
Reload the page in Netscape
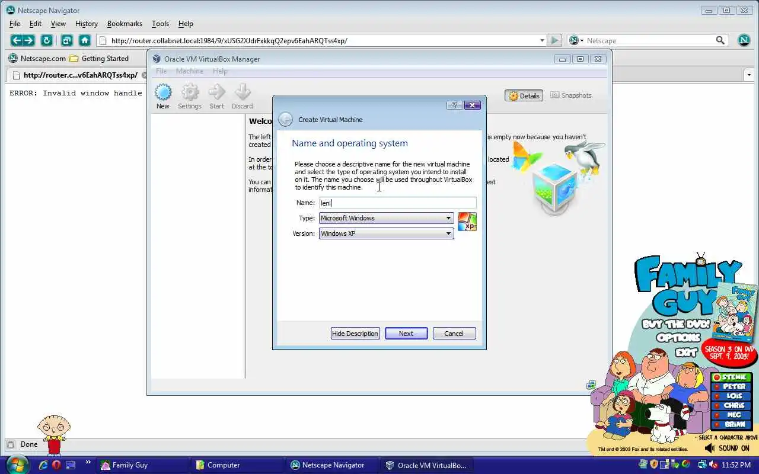[x=46, y=40]
